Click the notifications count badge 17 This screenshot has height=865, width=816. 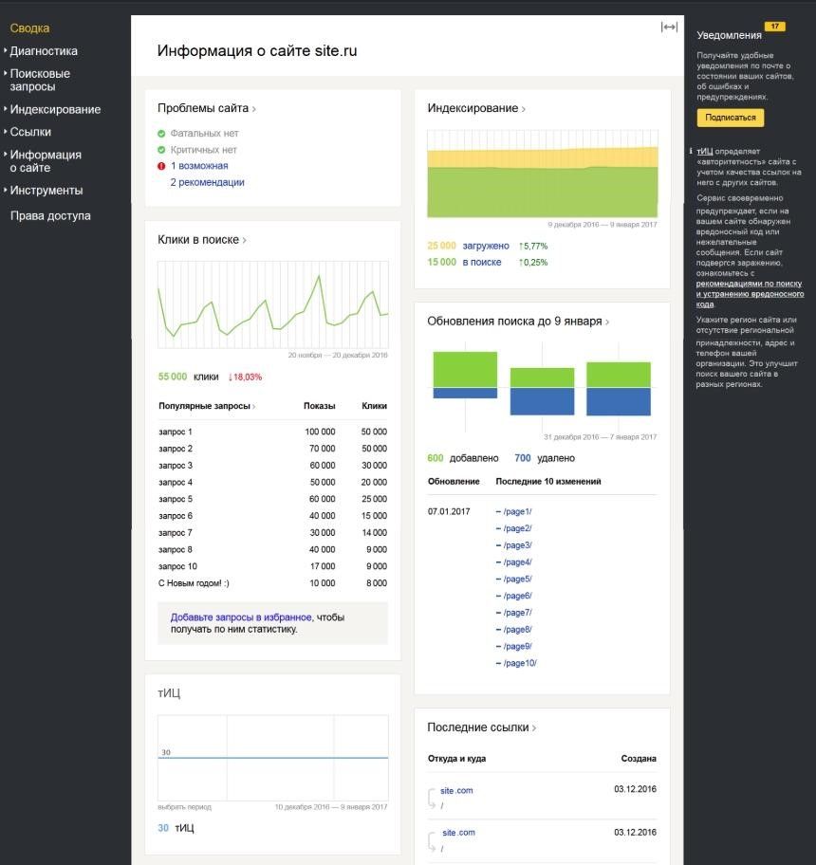pyautogui.click(x=774, y=27)
